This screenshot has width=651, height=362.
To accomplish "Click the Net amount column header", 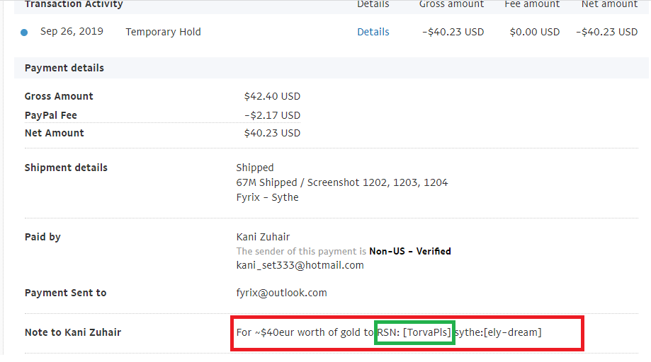I will point(609,4).
